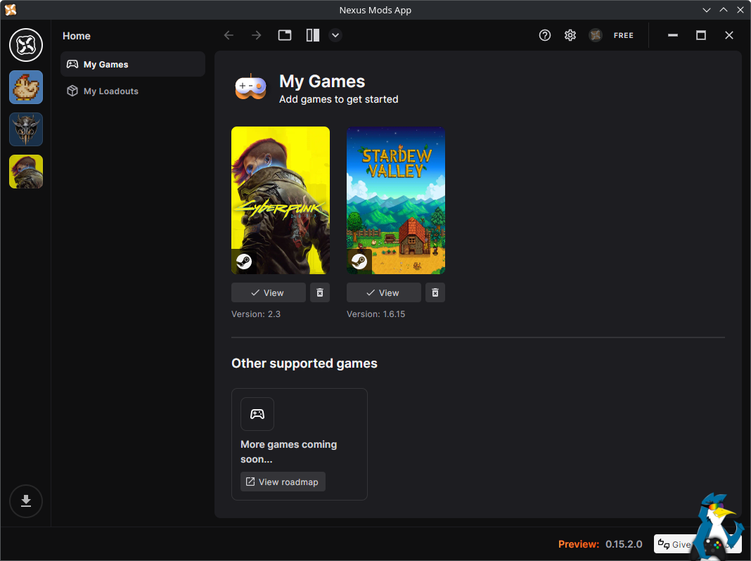Click the Preview 0.15.2.0 version text
The height and width of the screenshot is (561, 751).
click(600, 544)
